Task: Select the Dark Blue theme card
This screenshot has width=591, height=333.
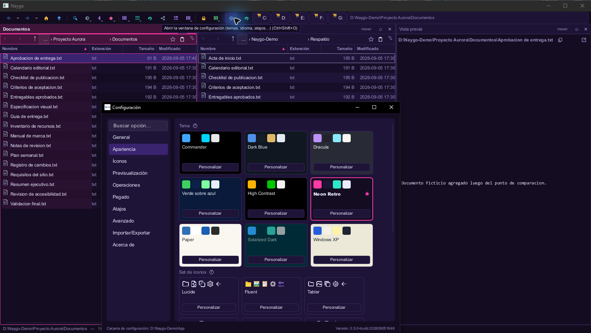Action: 276,152
